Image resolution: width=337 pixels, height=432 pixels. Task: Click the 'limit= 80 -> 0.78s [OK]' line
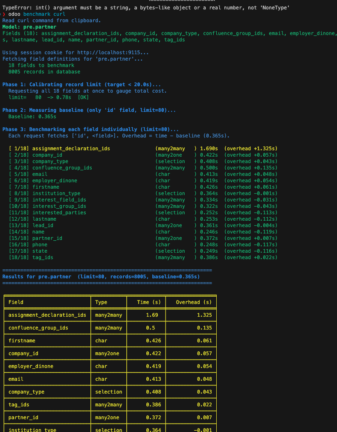pyautogui.click(x=49, y=97)
